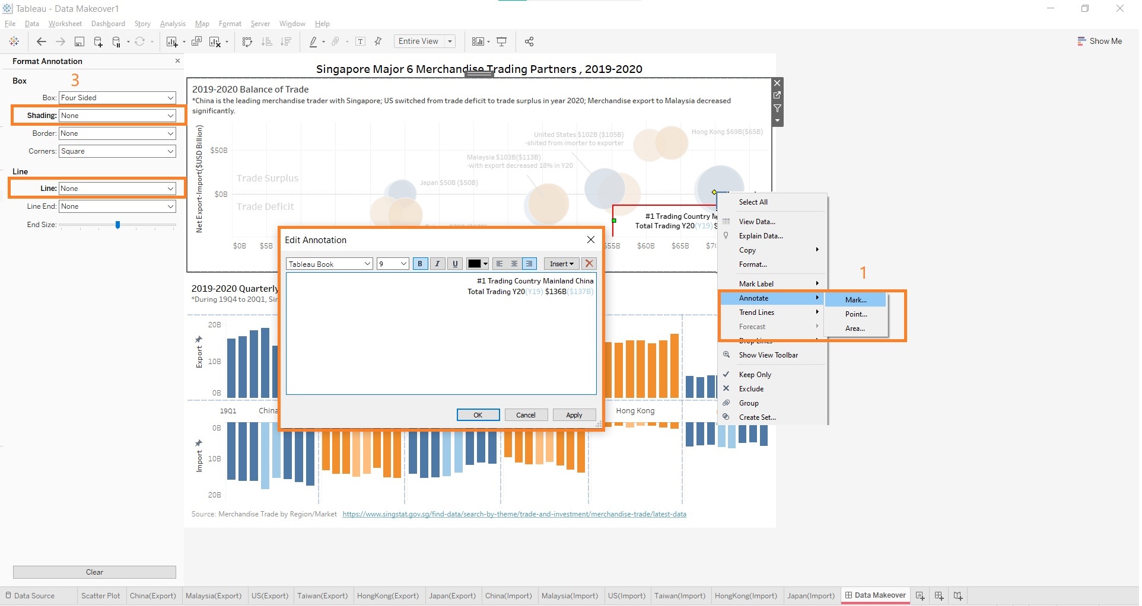Viewport: 1142px width, 606px height.
Task: Click the New Dashboard tab icon
Action: point(939,596)
